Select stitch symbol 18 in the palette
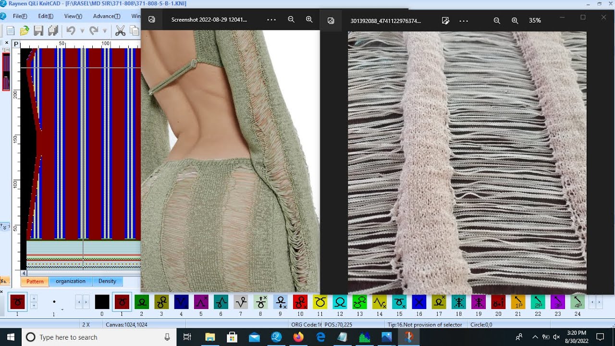The height and width of the screenshot is (346, 615). pos(459,302)
